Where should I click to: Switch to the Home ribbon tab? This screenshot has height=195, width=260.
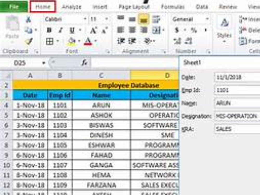(x=43, y=7)
